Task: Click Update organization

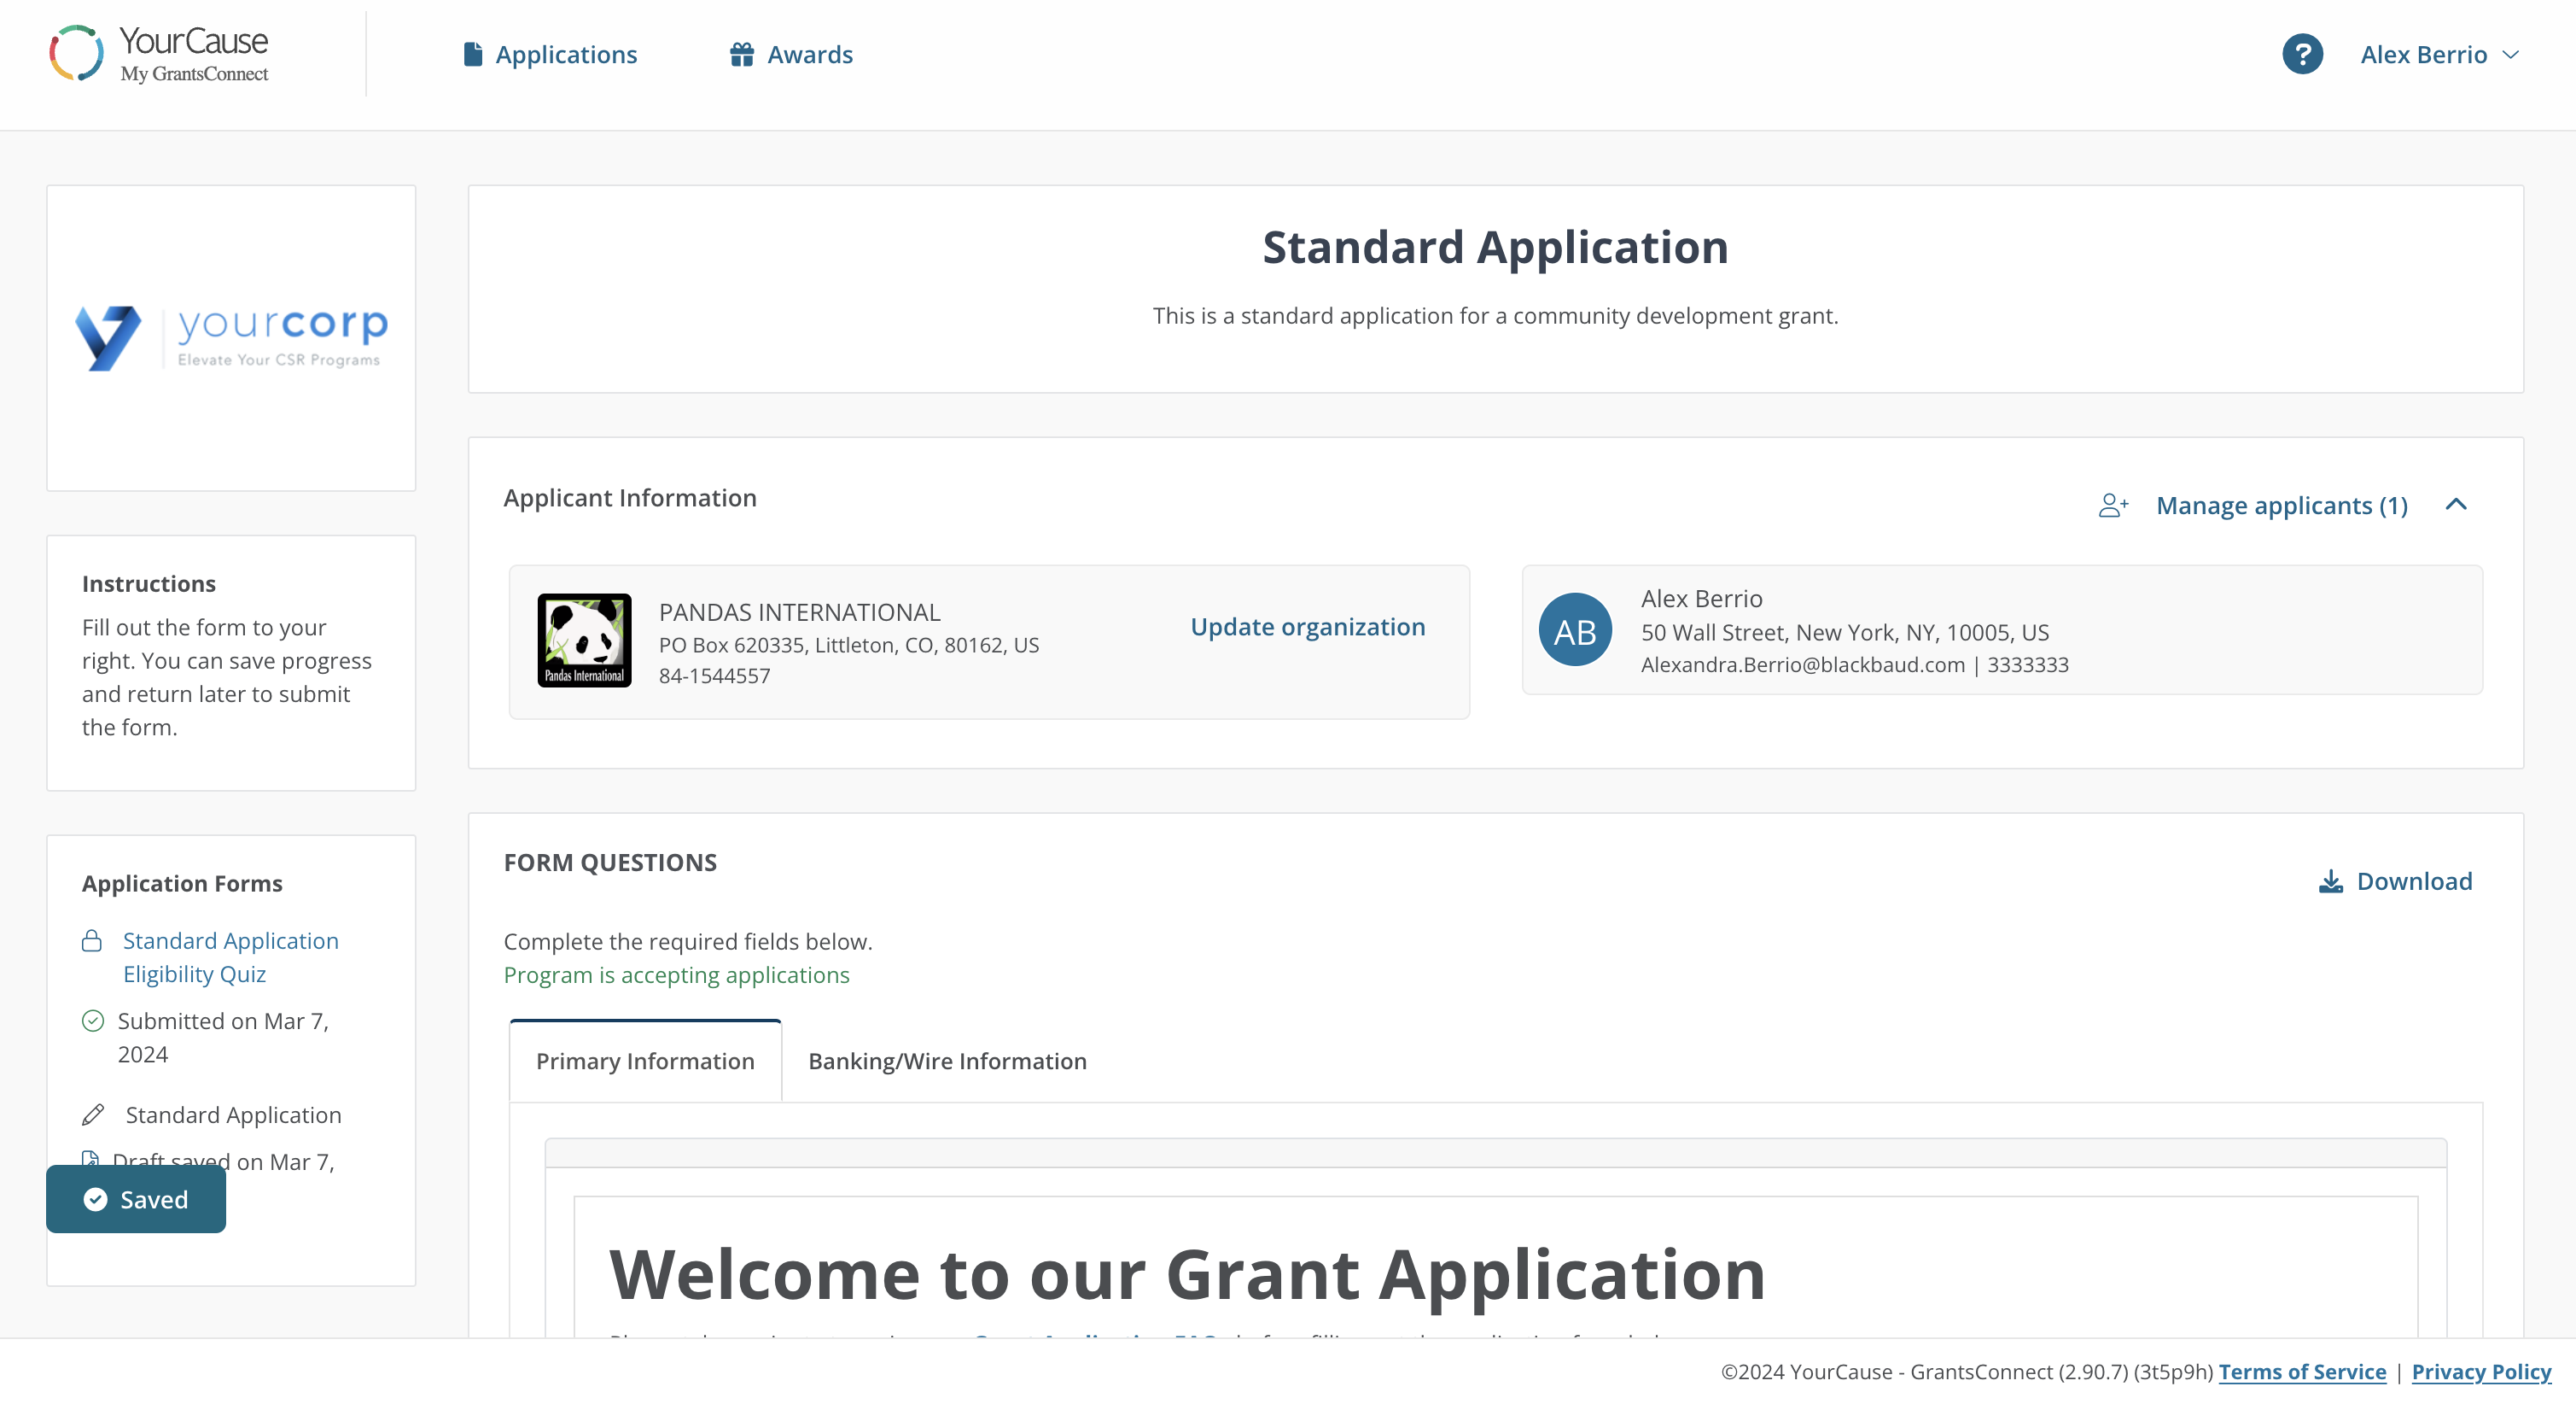Action: pos(1307,627)
